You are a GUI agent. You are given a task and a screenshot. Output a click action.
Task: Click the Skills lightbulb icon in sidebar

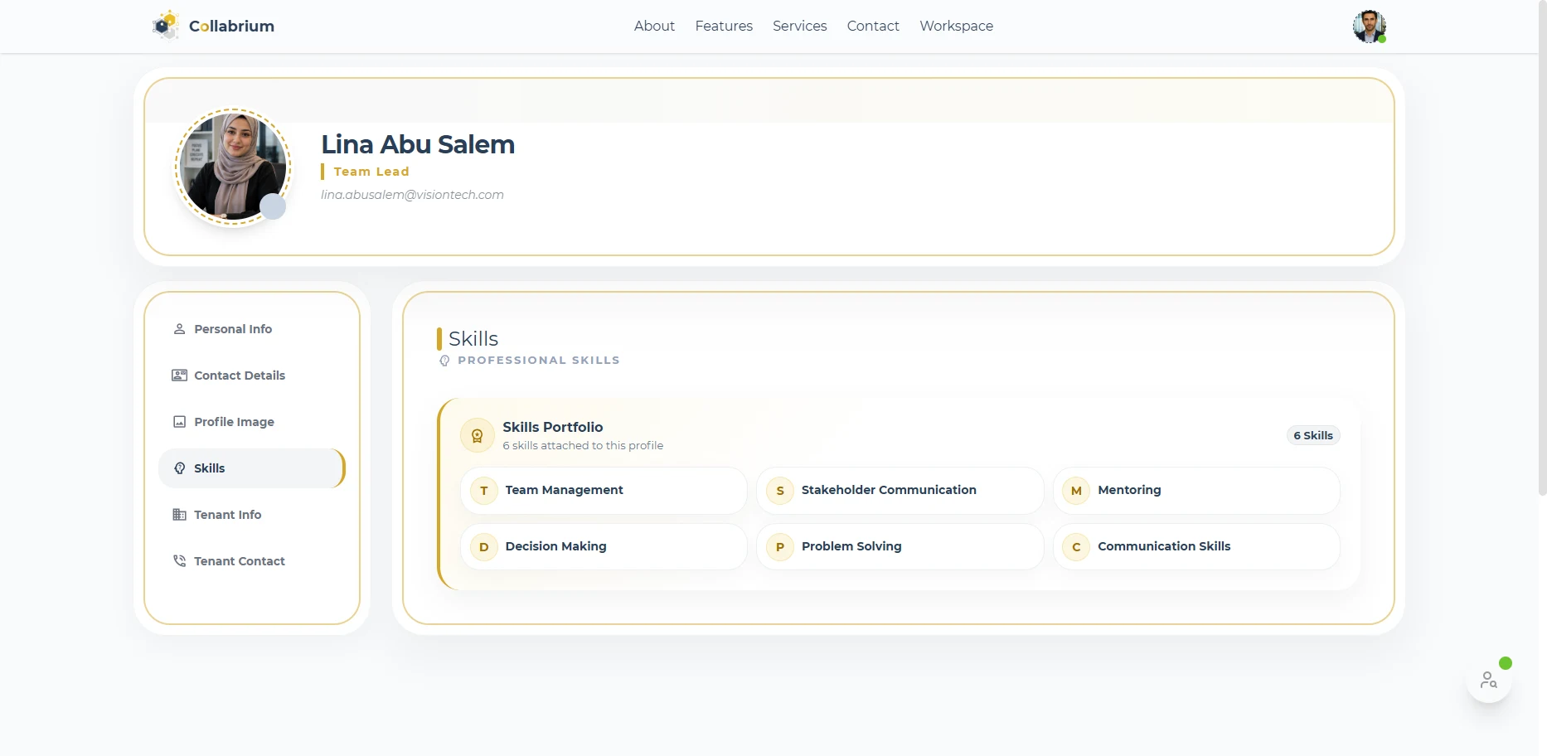pos(179,468)
